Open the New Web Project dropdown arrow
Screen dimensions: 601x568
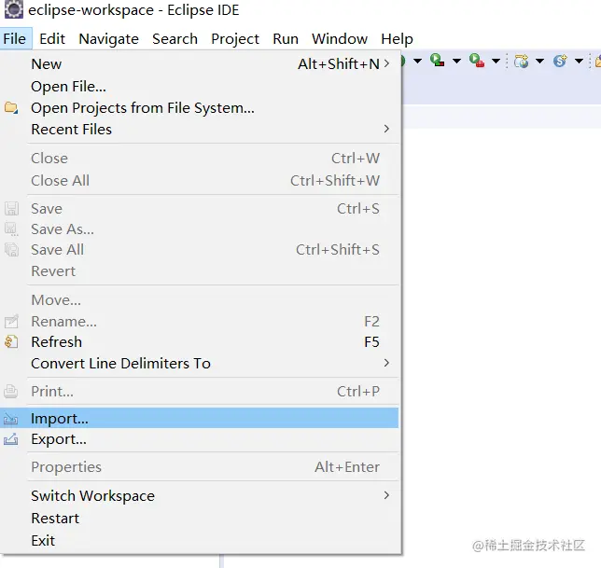539,61
